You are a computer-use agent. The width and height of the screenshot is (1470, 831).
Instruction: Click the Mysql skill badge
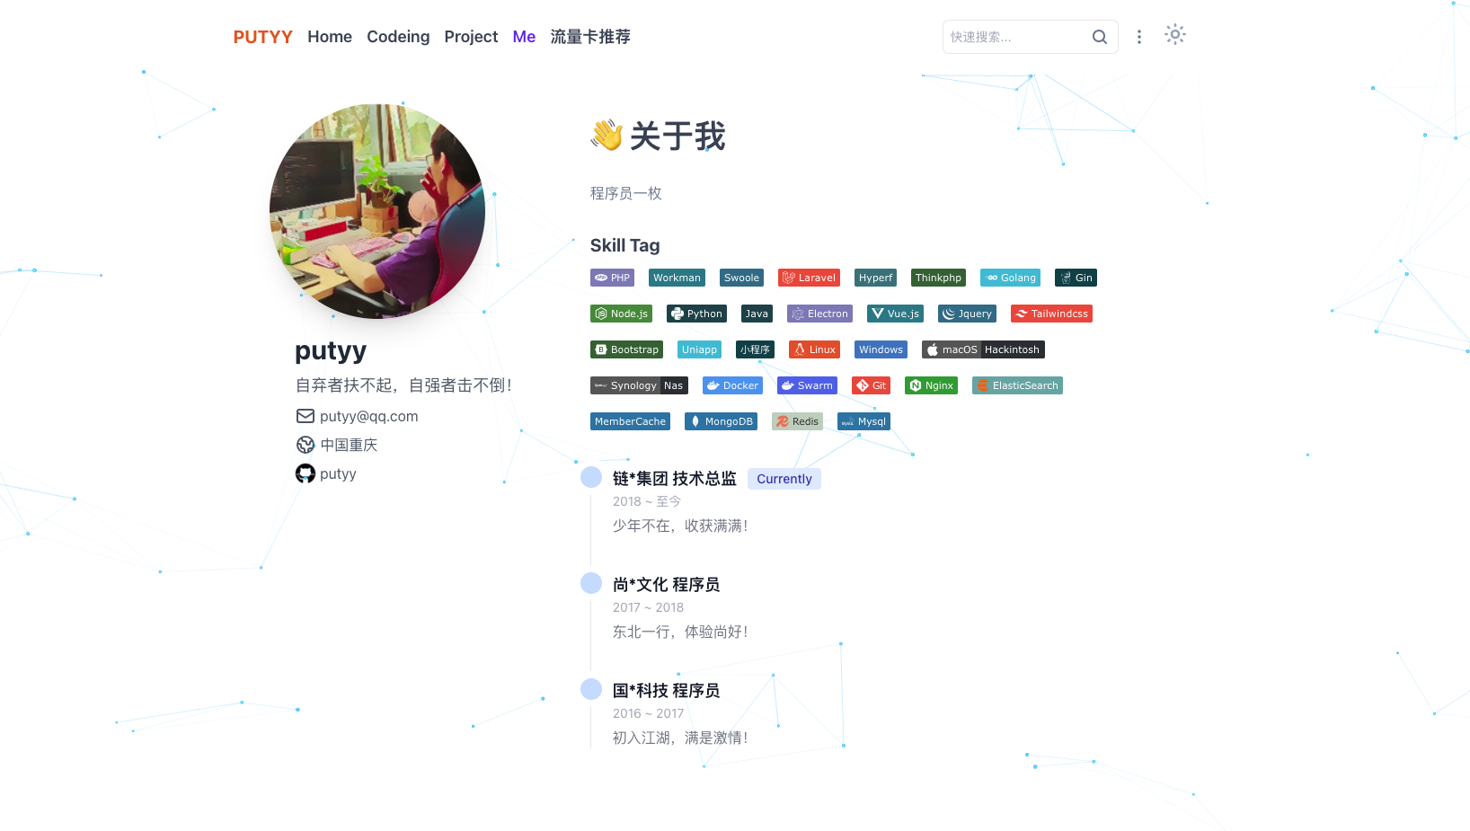click(x=863, y=421)
